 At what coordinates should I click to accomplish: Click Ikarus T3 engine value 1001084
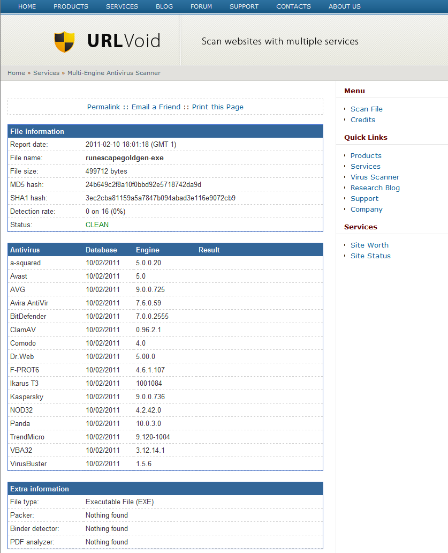[x=149, y=383]
